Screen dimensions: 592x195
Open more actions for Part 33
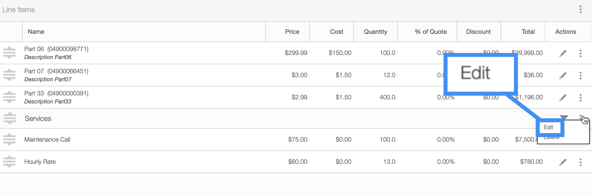click(x=581, y=98)
